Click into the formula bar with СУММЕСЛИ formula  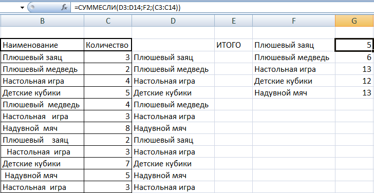(222, 8)
